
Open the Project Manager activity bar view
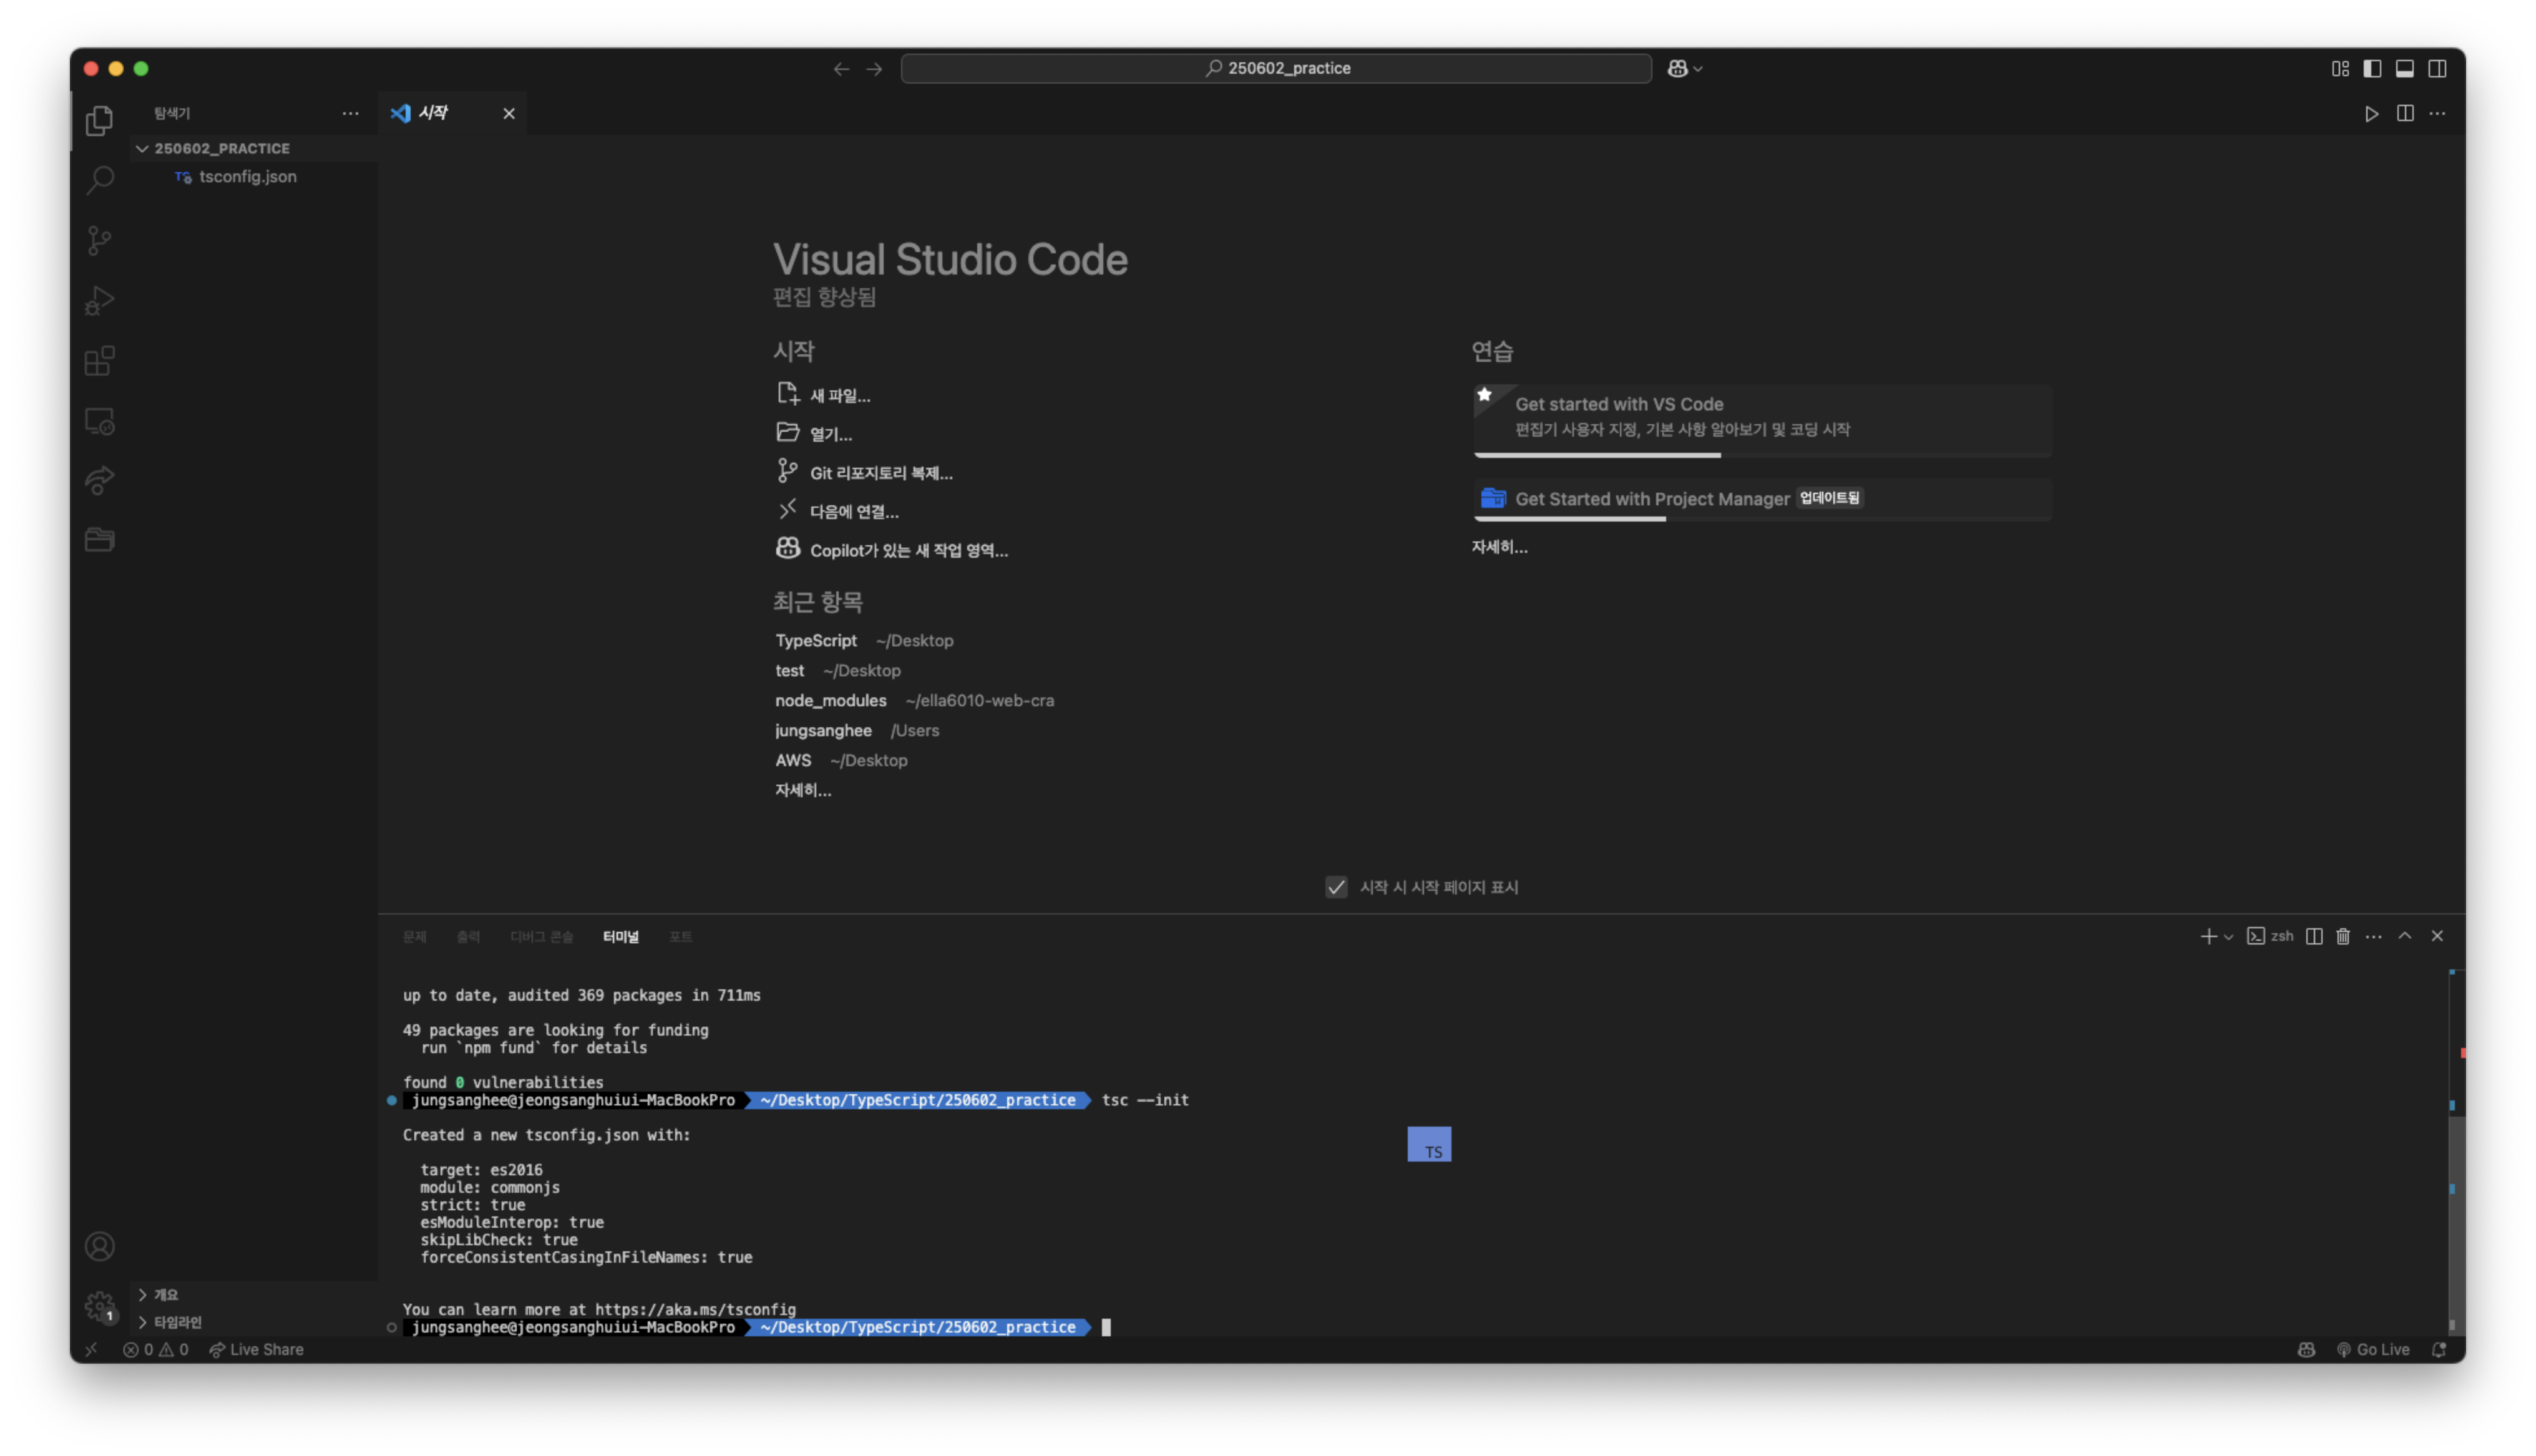(x=99, y=540)
